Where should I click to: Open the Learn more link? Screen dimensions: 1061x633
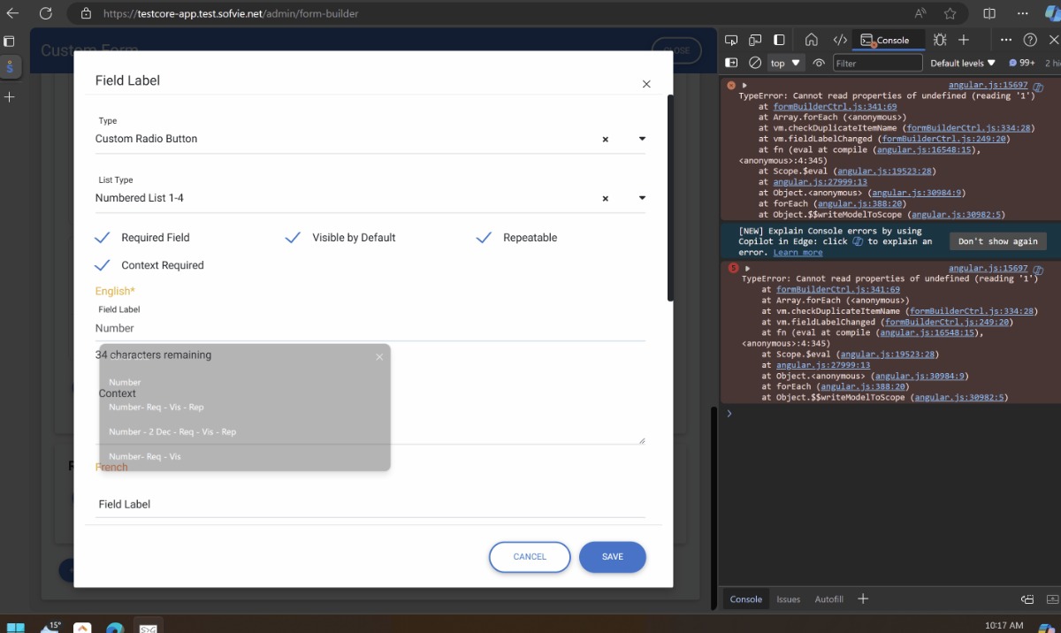tap(798, 253)
